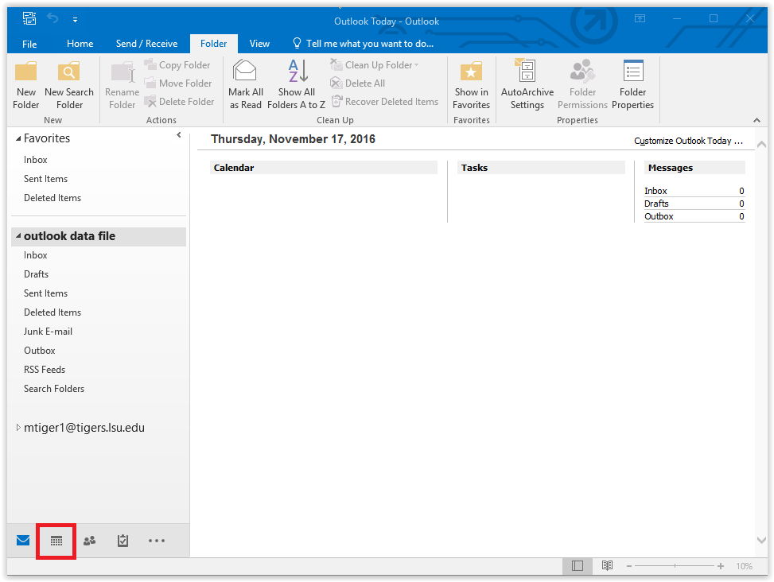This screenshot has width=774, height=582.
Task: Open the File tab
Action: tap(29, 44)
